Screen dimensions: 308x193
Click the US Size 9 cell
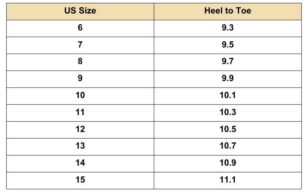point(80,78)
